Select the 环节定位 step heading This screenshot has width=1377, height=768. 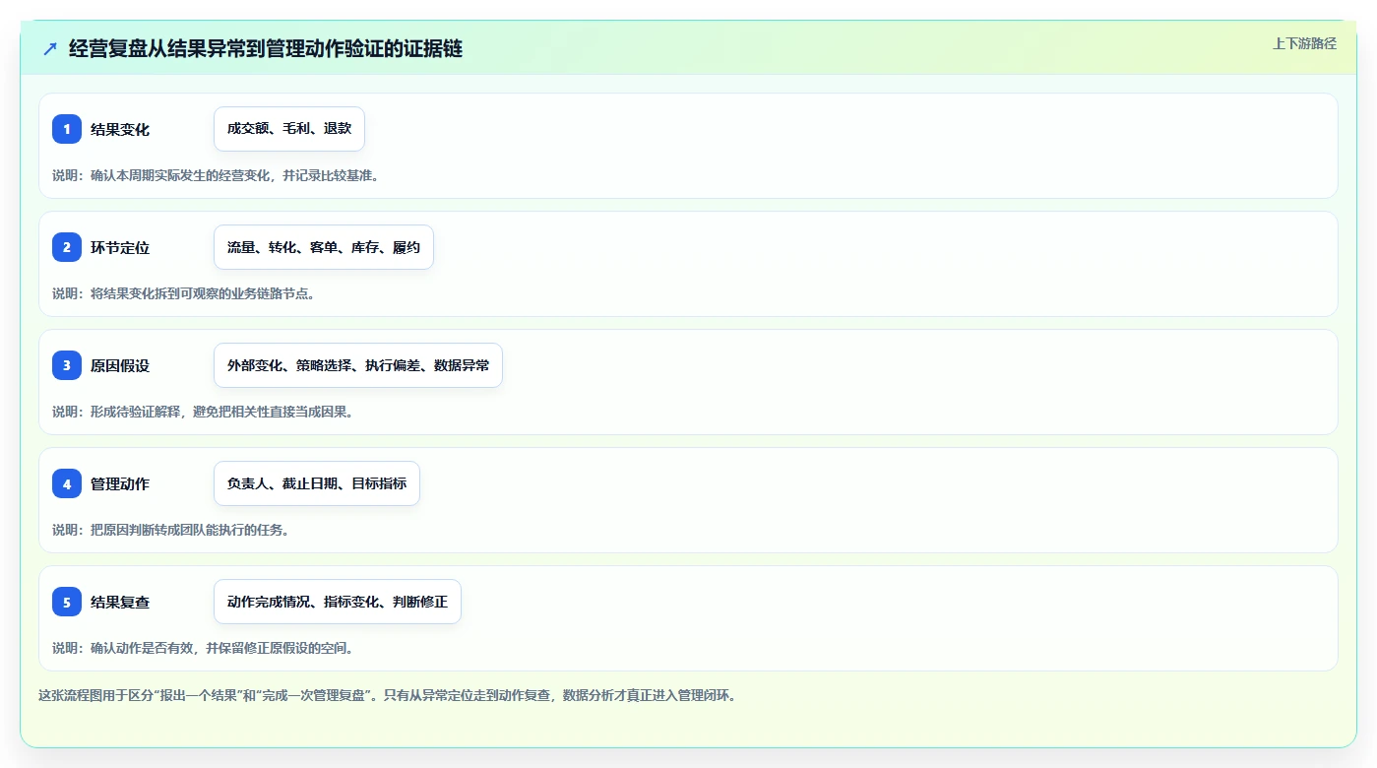pyautogui.click(x=120, y=247)
